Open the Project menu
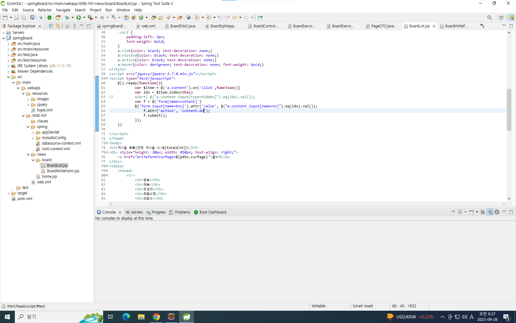 click(x=96, y=10)
